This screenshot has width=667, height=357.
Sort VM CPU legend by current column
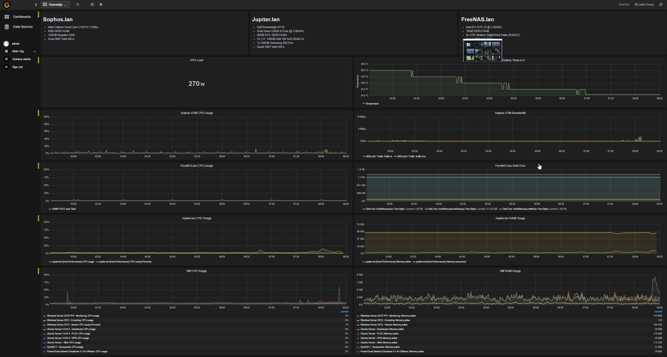click(x=345, y=312)
